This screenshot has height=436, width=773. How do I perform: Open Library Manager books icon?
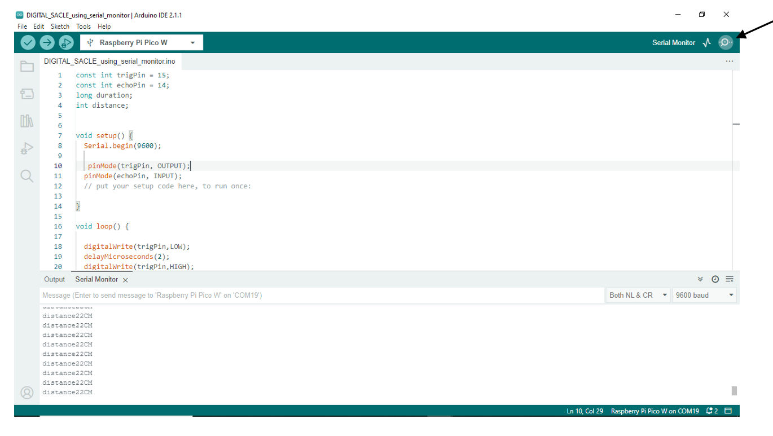click(27, 121)
